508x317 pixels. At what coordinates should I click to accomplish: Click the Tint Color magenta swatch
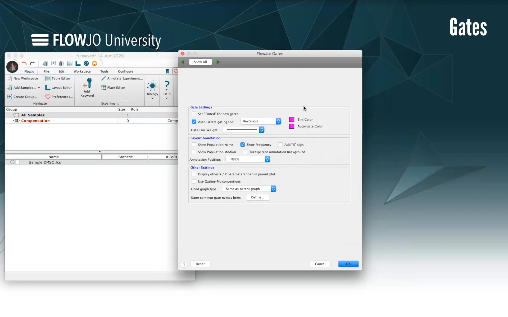coord(292,120)
